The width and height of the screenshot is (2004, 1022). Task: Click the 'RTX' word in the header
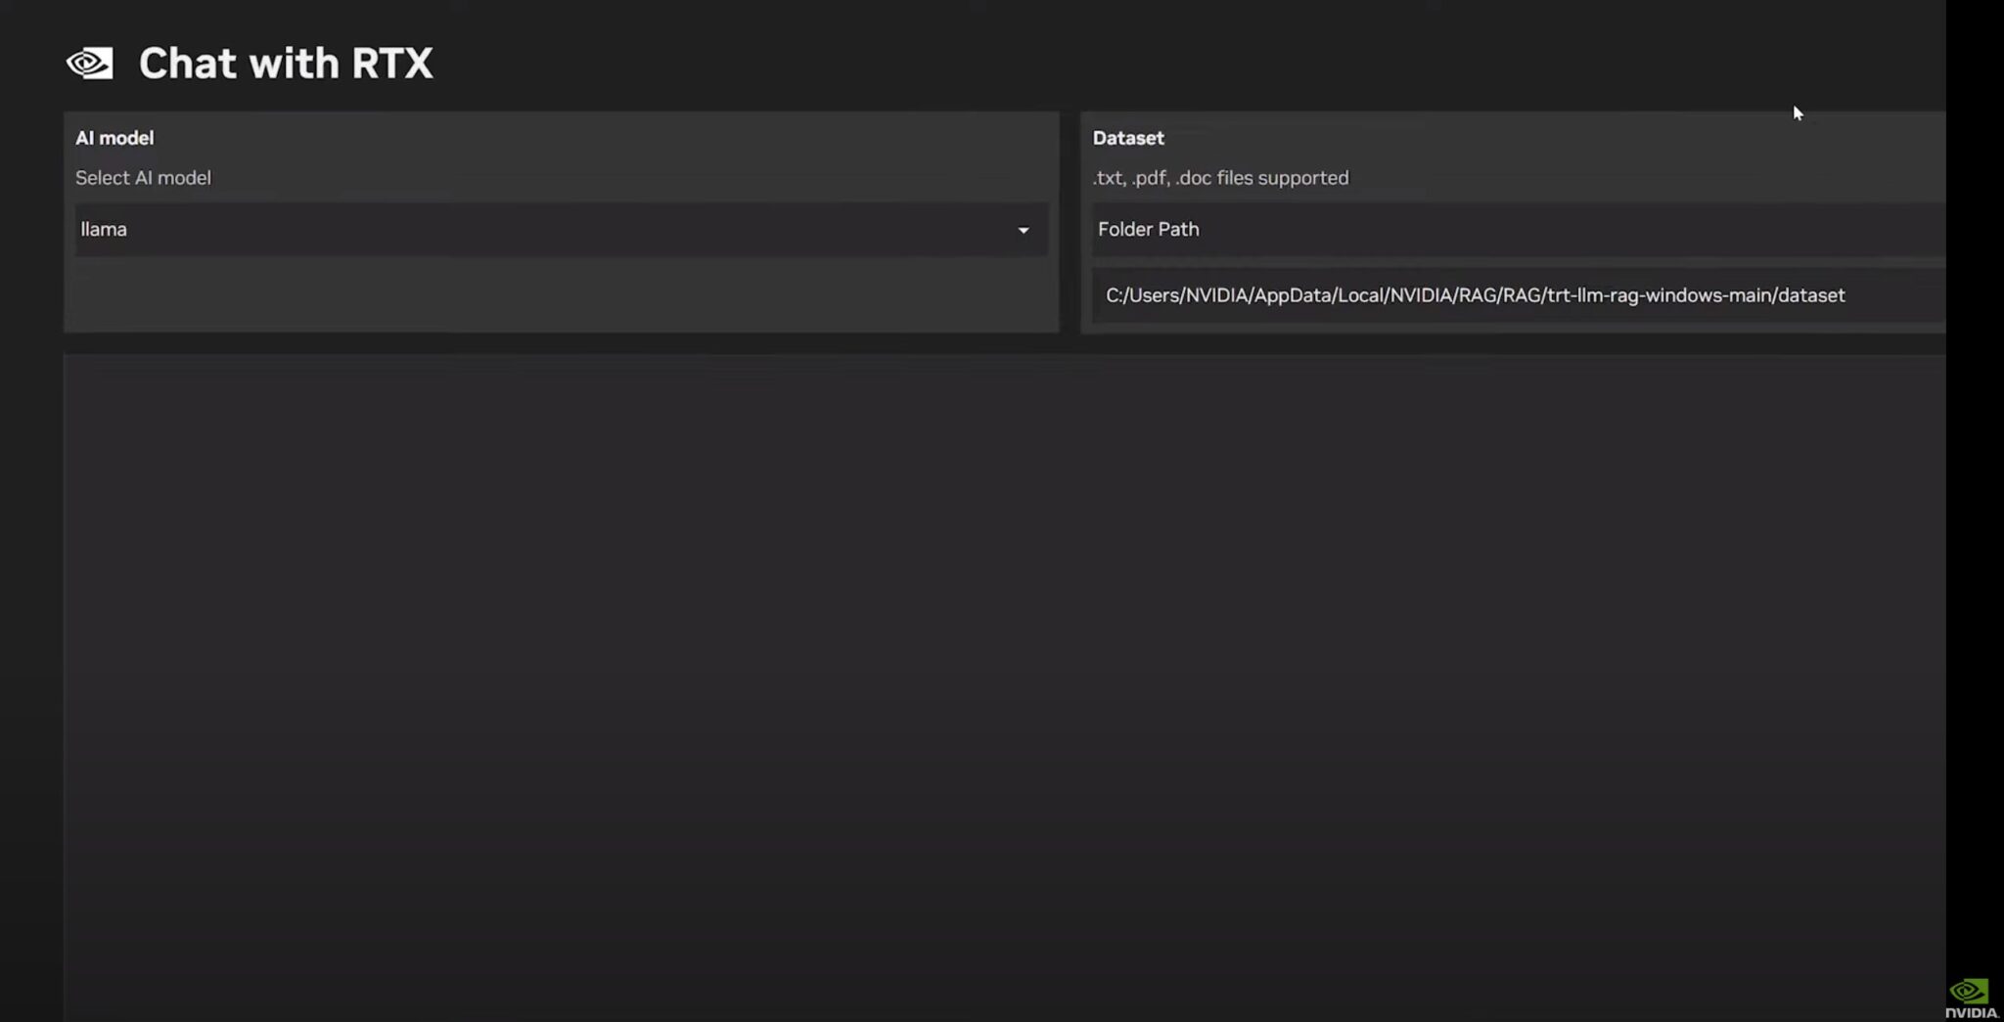point(391,64)
